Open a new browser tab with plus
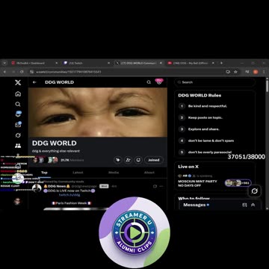 tap(221, 63)
